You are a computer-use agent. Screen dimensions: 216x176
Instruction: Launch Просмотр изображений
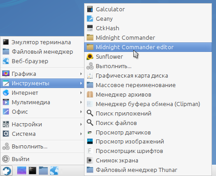148,142
